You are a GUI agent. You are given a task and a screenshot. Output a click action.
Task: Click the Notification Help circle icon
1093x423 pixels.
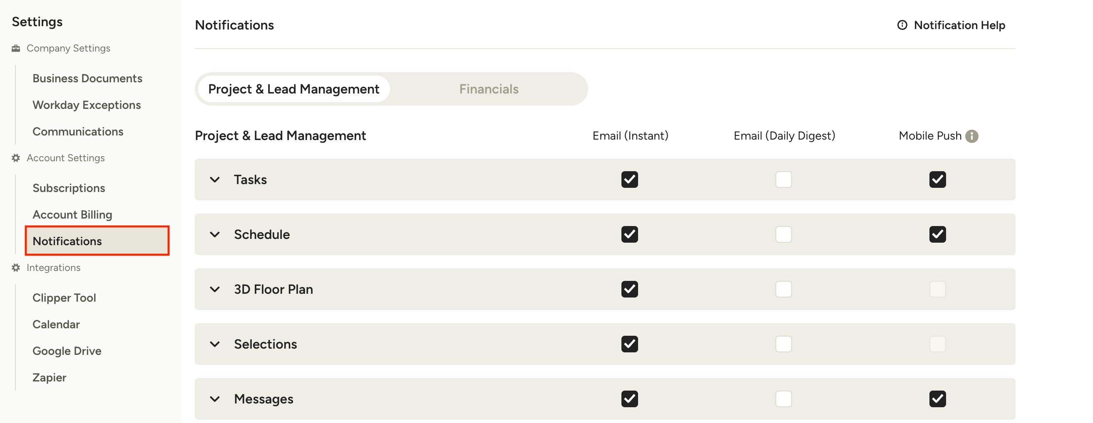tap(902, 25)
